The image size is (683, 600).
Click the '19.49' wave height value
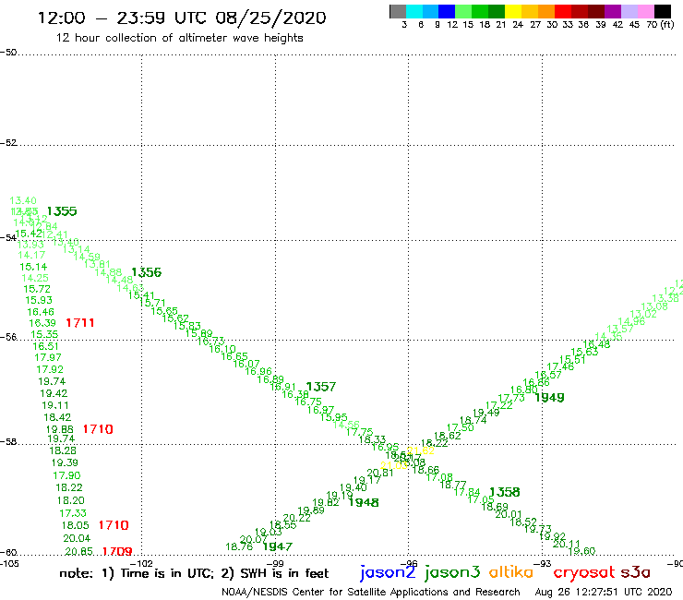[486, 413]
